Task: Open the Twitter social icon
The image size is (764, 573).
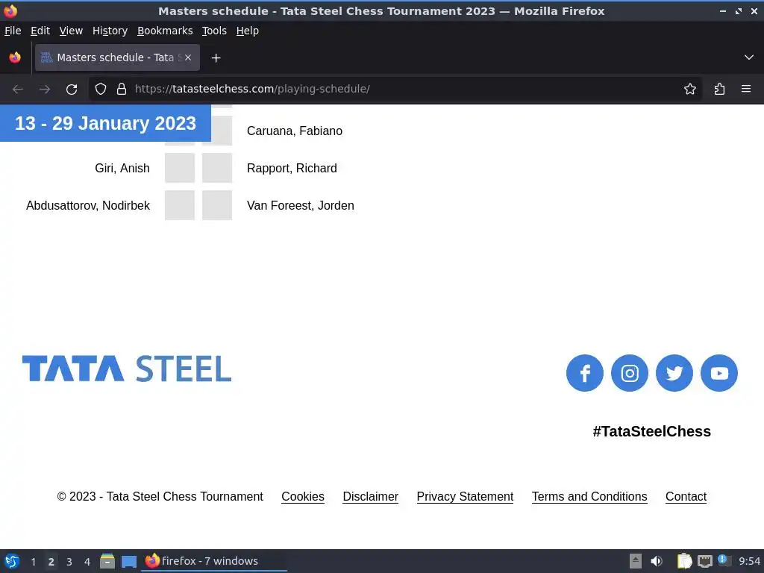Action: click(674, 373)
